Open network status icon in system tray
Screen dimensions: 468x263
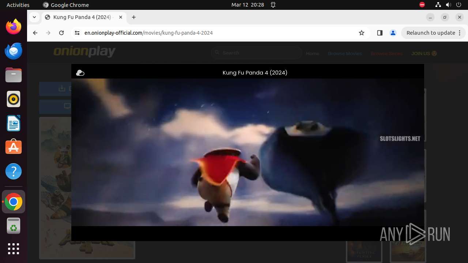(438, 5)
